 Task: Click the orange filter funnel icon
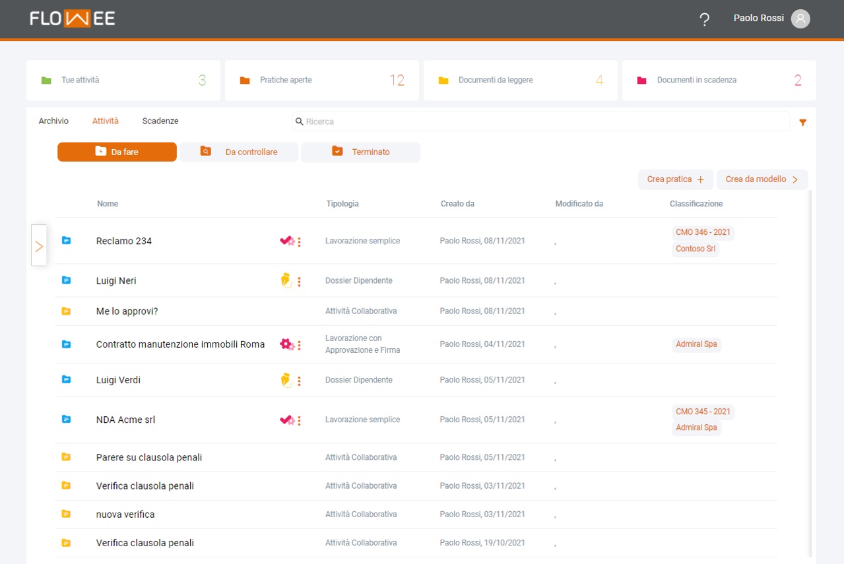coord(802,122)
